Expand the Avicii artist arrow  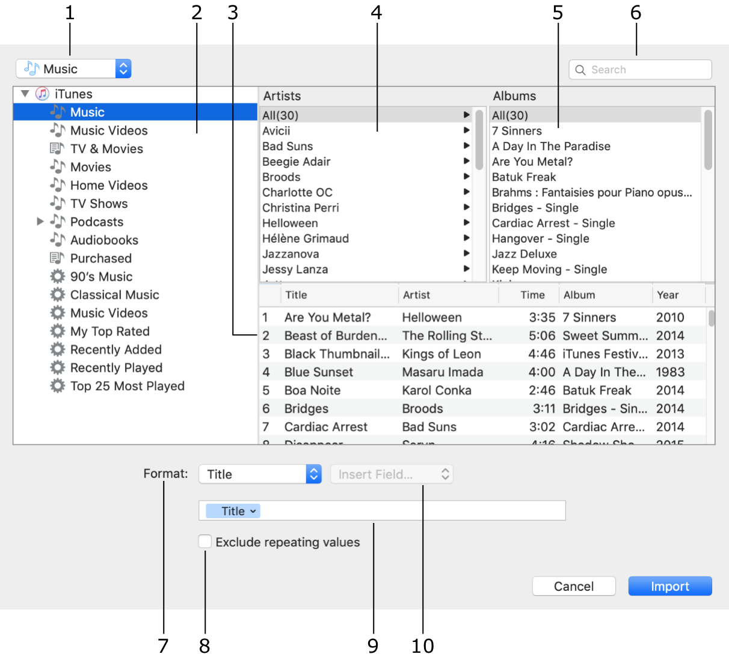click(x=467, y=130)
